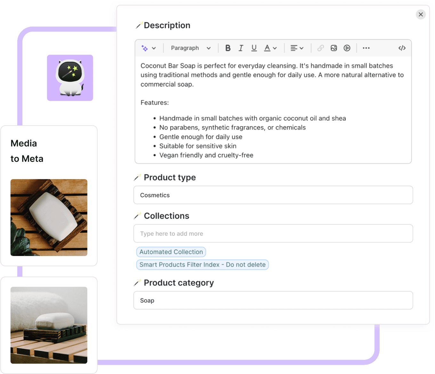Click the Product type input field
This screenshot has width=435, height=374.
point(273,195)
